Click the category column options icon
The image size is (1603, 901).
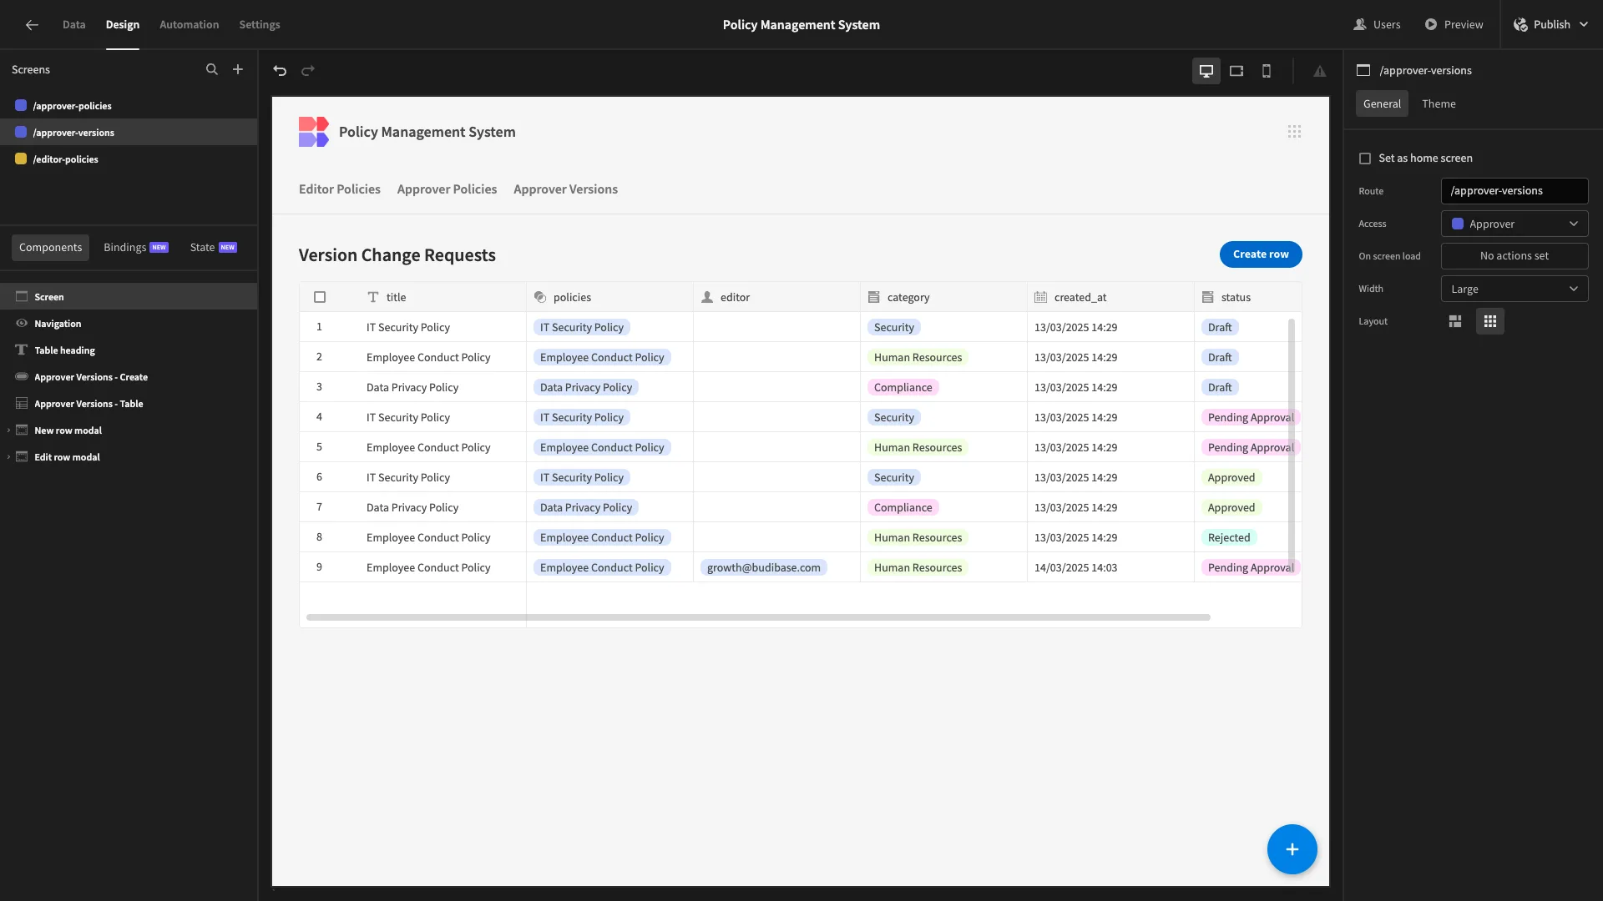(874, 298)
